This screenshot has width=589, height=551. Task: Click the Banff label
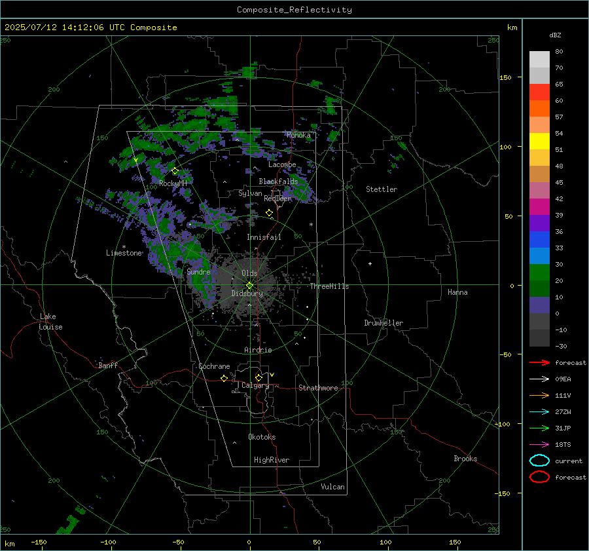tap(108, 365)
